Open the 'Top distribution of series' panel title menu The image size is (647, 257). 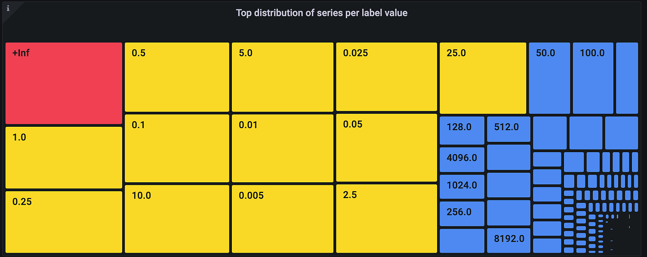tap(321, 13)
